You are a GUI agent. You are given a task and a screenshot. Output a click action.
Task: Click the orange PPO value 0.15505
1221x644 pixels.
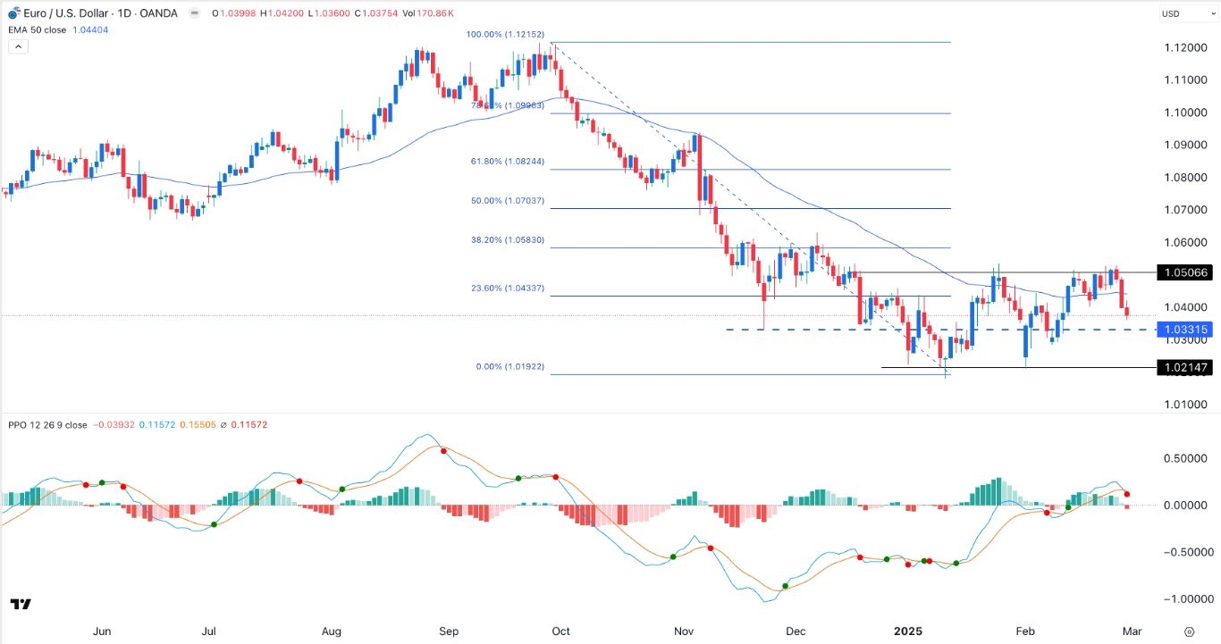[x=197, y=425]
